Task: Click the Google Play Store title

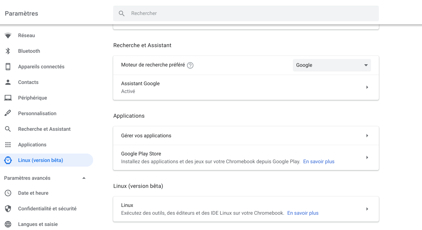Action: coord(141,154)
